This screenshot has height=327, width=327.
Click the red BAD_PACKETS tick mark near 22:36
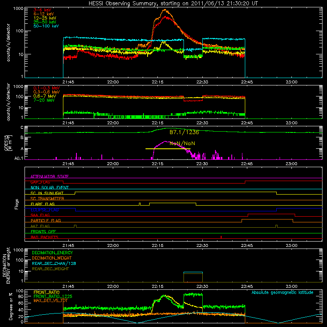click(x=221, y=237)
